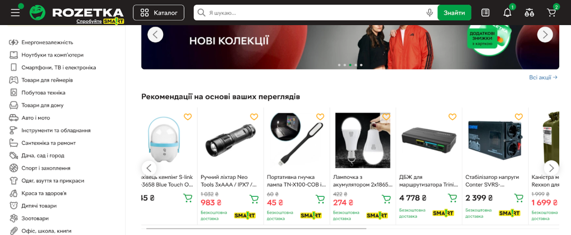
Task: Toggle wishlist heart on router UPS product
Action: click(452, 117)
